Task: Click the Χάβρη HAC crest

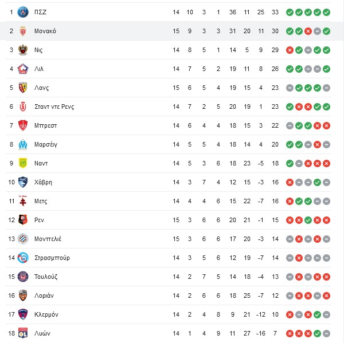Action: tap(23, 182)
